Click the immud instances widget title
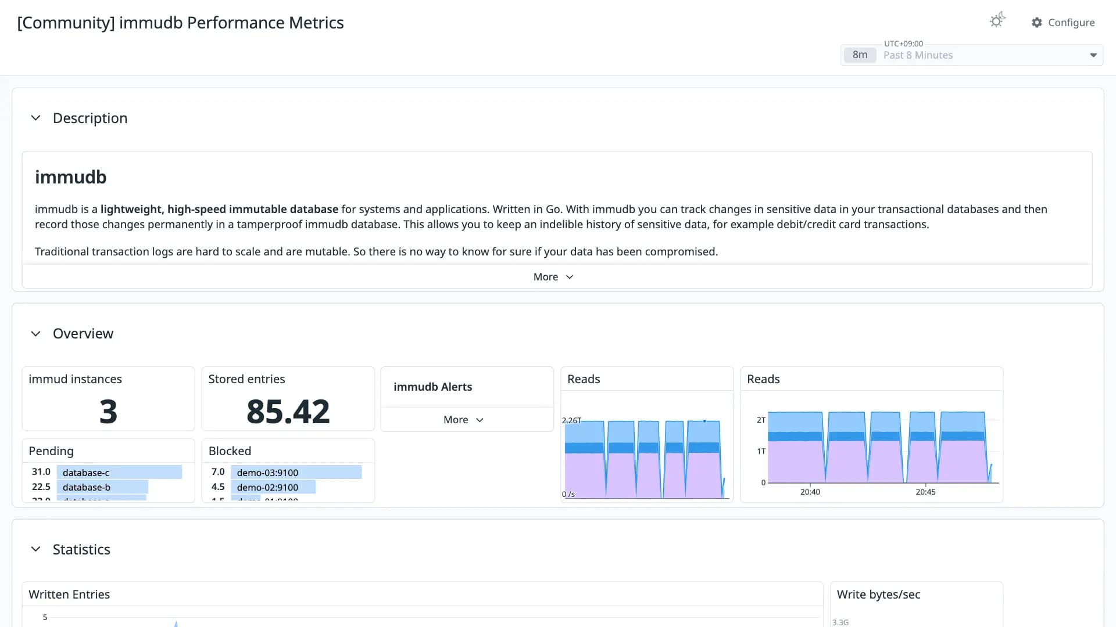This screenshot has width=1116, height=627. click(75, 379)
